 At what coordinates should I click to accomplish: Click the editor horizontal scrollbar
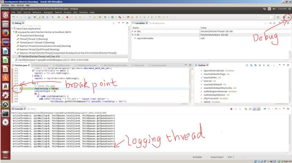[104, 104]
